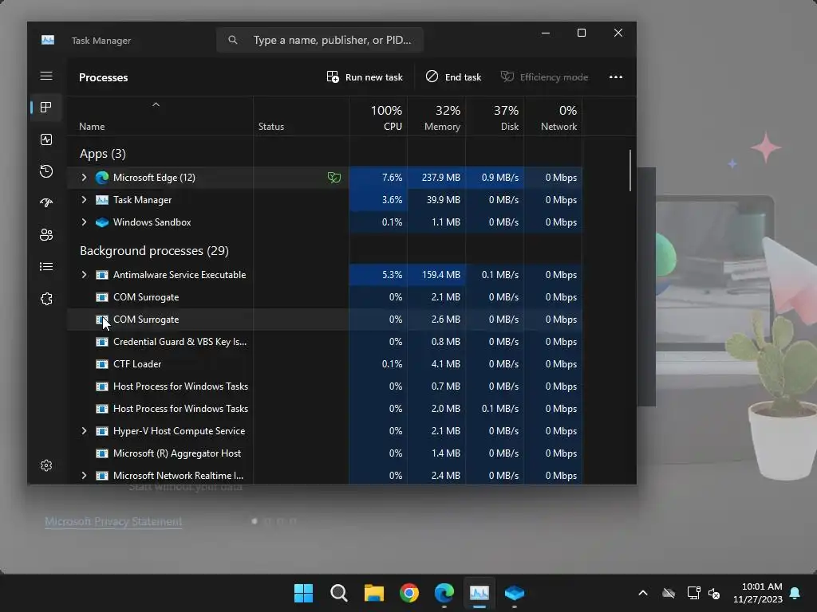This screenshot has width=817, height=612.
Task: Open more options ellipsis in toolbar
Action: [x=616, y=77]
